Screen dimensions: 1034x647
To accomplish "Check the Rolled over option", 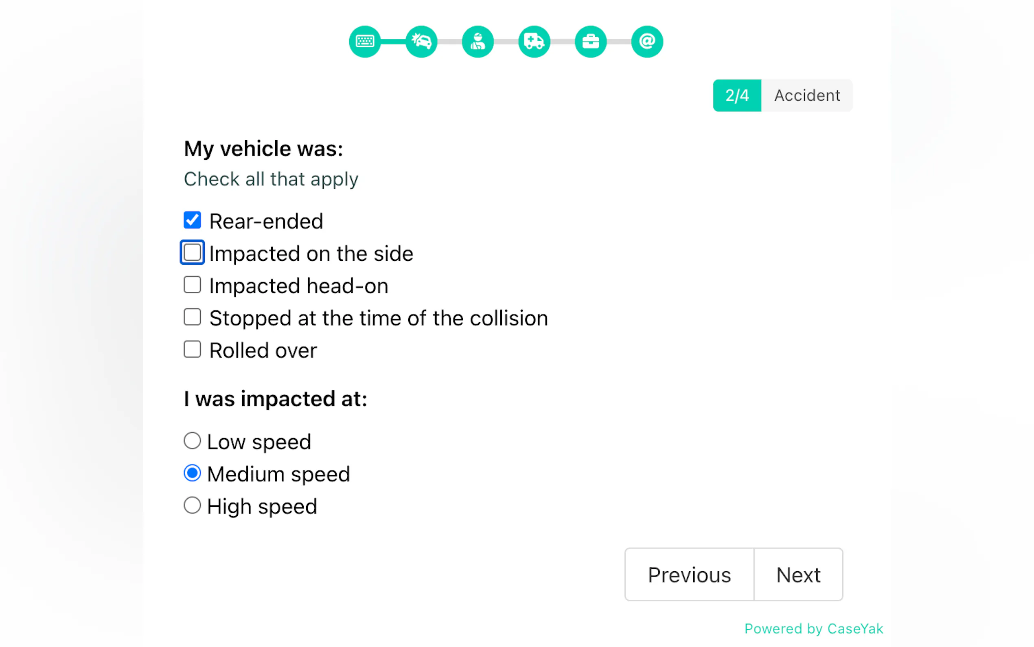I will coord(193,349).
